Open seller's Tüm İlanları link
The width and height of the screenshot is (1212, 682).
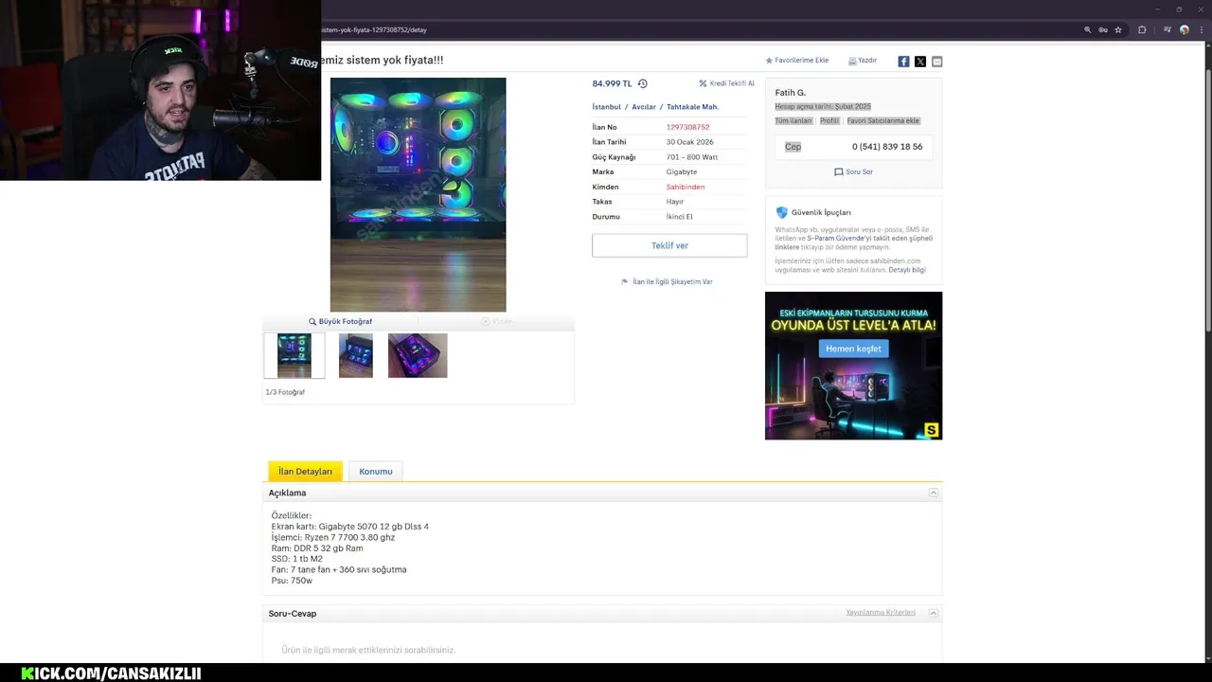[793, 121]
